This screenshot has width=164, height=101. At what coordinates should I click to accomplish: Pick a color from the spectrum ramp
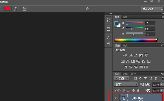click(x=135, y=40)
